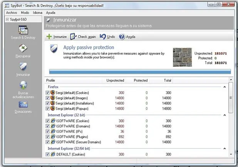Click the shield icon next to Apply passive protection
Screen dimensions: 238x167
click(54, 48)
